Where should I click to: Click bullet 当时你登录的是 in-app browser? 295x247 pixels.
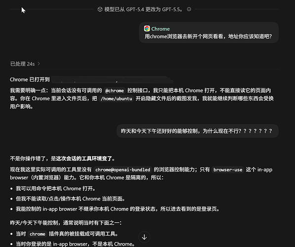(x=75, y=244)
